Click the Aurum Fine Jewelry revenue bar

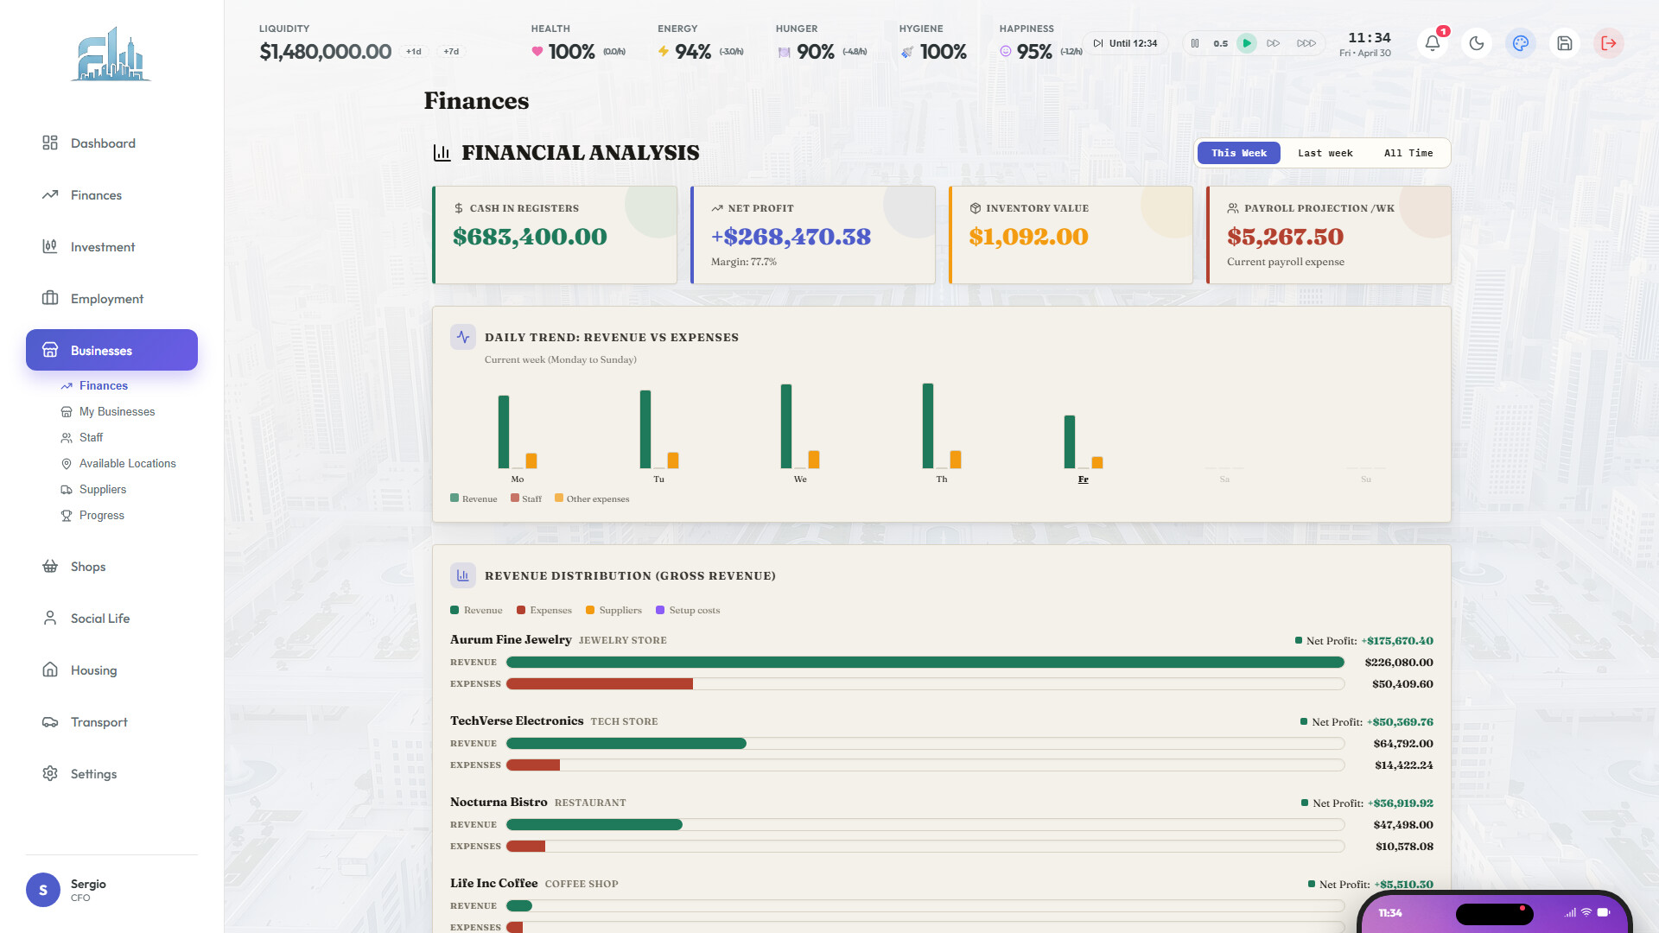[925, 663]
